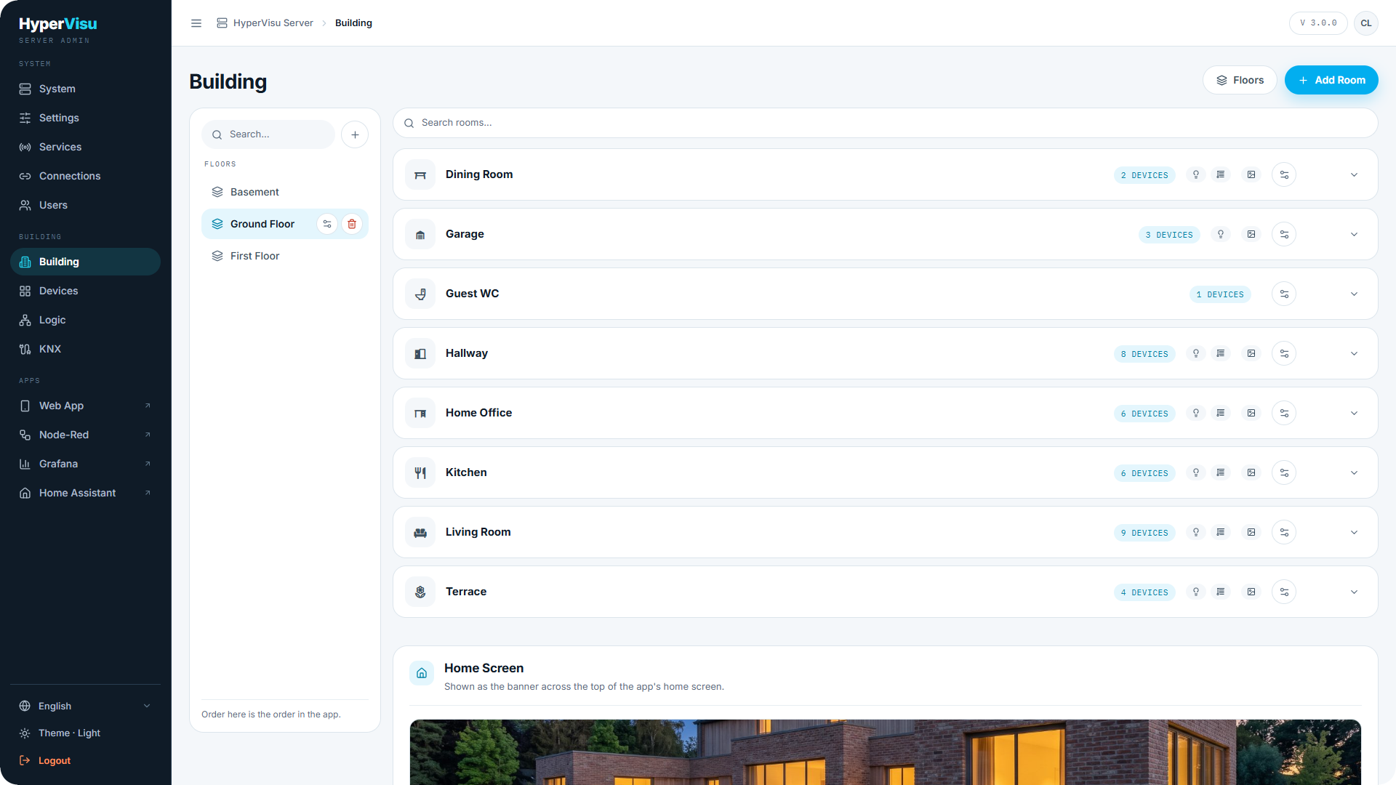This screenshot has width=1396, height=785.
Task: Toggle the Theme Light setting
Action: coord(86,733)
